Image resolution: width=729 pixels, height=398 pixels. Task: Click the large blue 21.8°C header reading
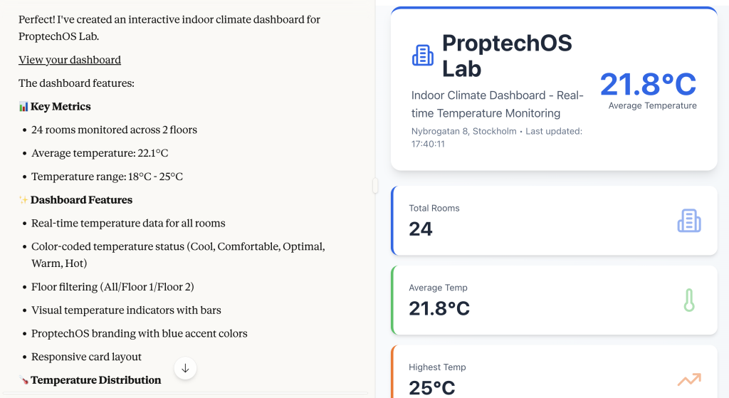point(647,84)
